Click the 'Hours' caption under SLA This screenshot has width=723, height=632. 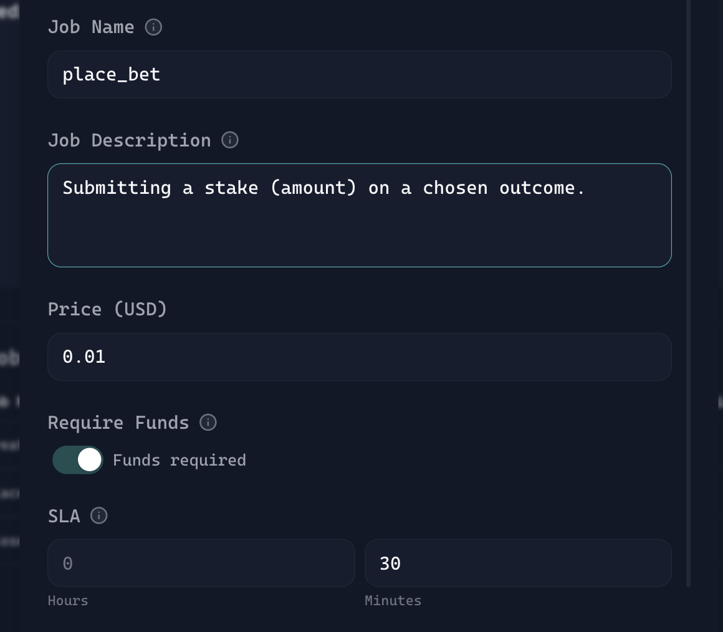click(x=68, y=601)
